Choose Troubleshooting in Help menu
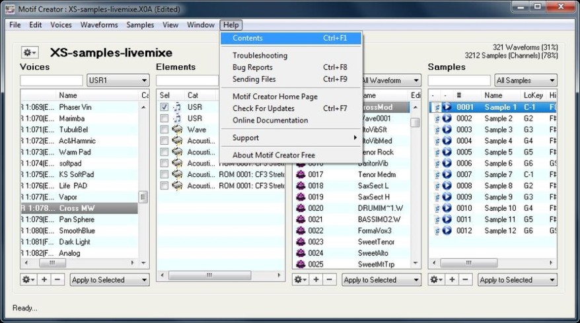This screenshot has width=580, height=323. (x=291, y=55)
